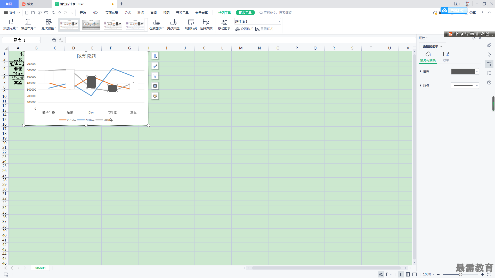Click the Undo arrow icon

click(x=59, y=13)
